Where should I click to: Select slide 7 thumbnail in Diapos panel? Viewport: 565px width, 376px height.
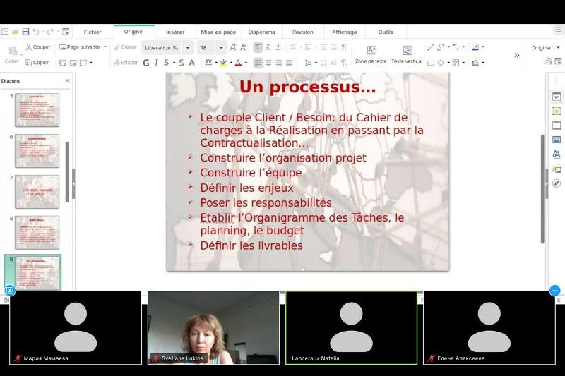[37, 191]
